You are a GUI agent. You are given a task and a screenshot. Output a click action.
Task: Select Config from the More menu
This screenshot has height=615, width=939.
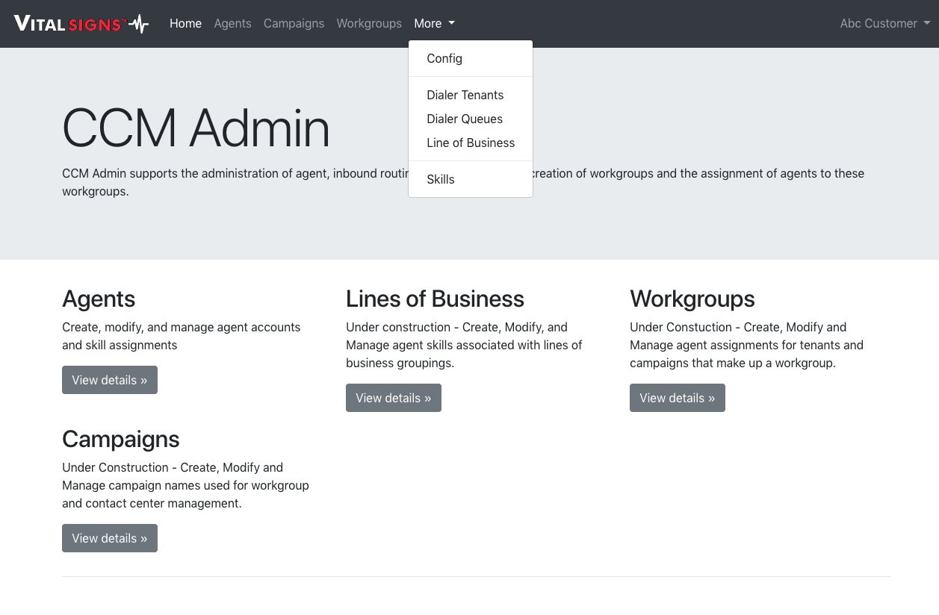coord(444,59)
